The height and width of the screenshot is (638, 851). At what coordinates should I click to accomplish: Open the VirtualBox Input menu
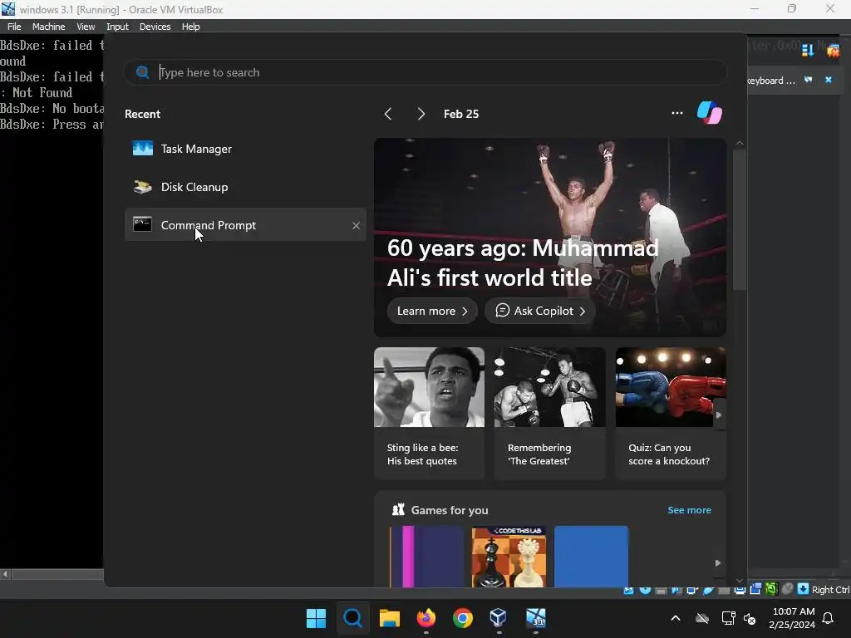(117, 27)
